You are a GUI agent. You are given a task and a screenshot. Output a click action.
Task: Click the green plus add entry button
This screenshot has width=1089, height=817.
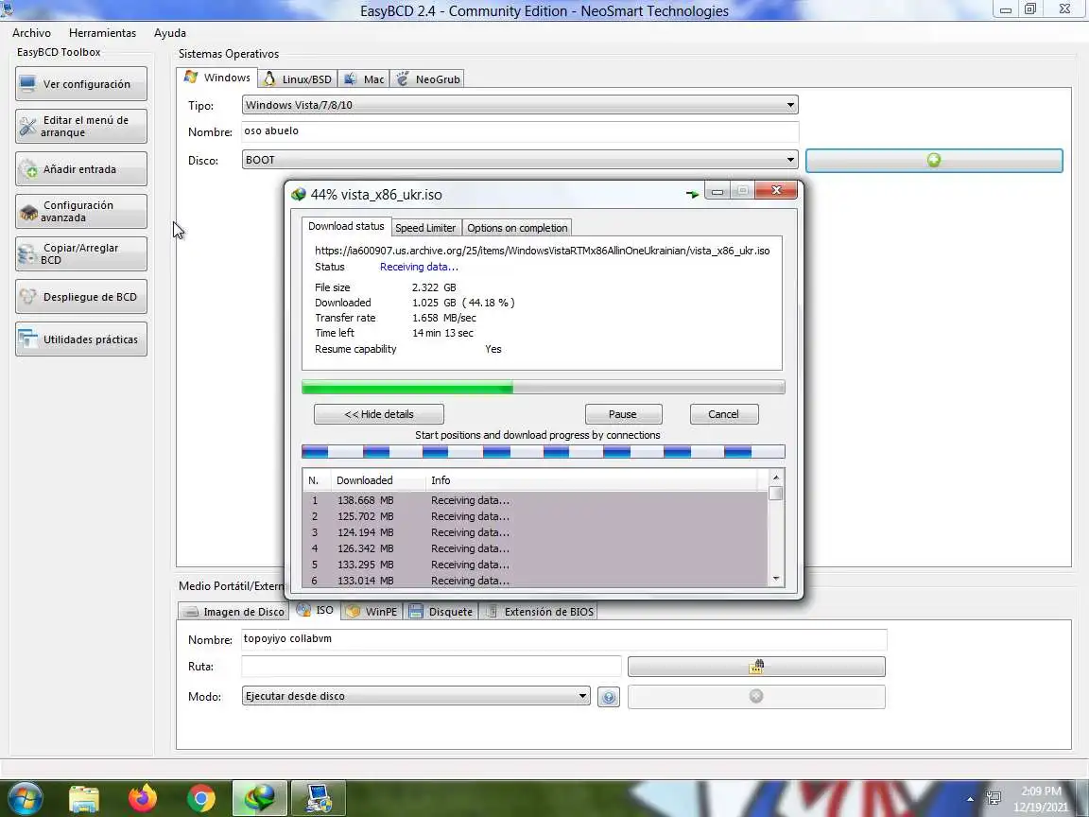coord(934,161)
